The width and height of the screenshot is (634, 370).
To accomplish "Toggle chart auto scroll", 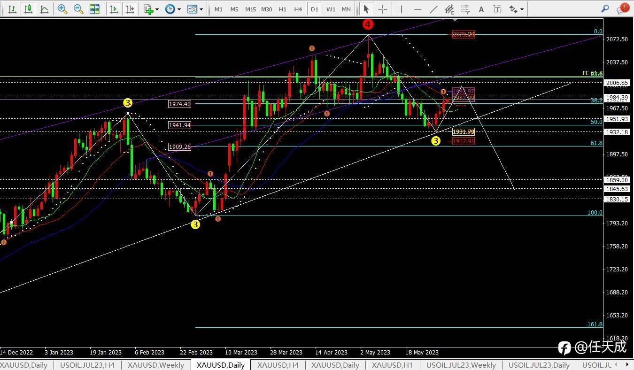I will pyautogui.click(x=114, y=9).
